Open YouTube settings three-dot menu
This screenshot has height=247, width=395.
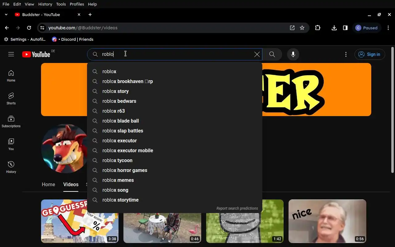pyautogui.click(x=346, y=54)
